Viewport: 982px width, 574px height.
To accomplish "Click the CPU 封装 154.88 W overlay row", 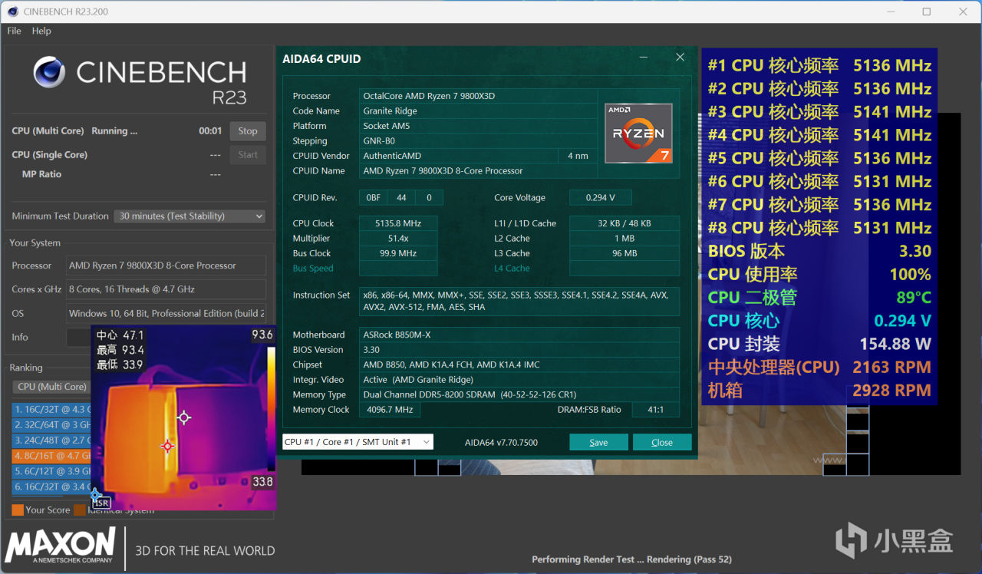I will (x=819, y=344).
